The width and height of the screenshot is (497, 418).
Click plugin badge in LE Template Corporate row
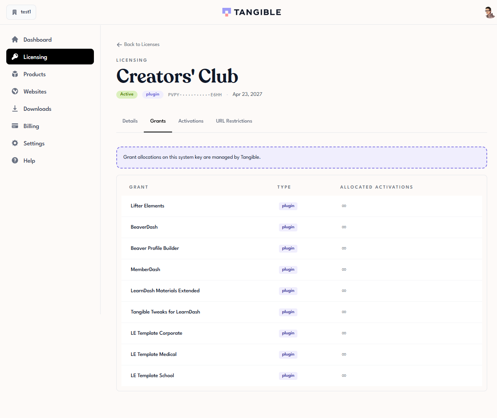coord(288,333)
